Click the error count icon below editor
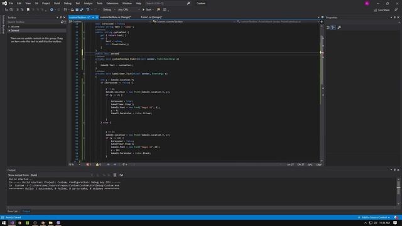Screen dimensions: 402x226 click(x=89, y=164)
